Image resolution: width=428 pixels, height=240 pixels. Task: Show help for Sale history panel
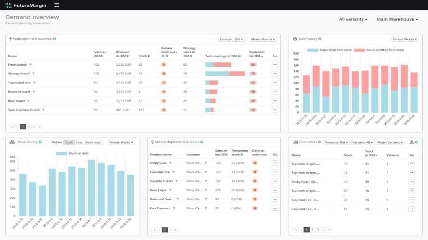(x=320, y=39)
